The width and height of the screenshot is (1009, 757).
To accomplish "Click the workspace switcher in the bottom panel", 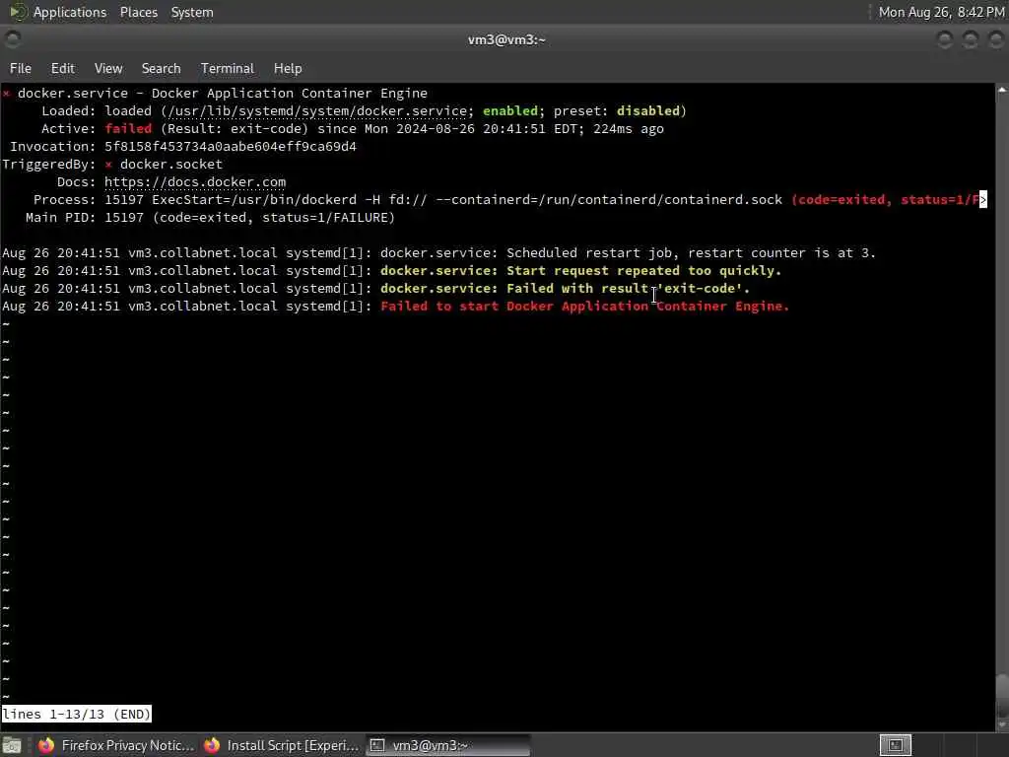I will click(x=895, y=745).
